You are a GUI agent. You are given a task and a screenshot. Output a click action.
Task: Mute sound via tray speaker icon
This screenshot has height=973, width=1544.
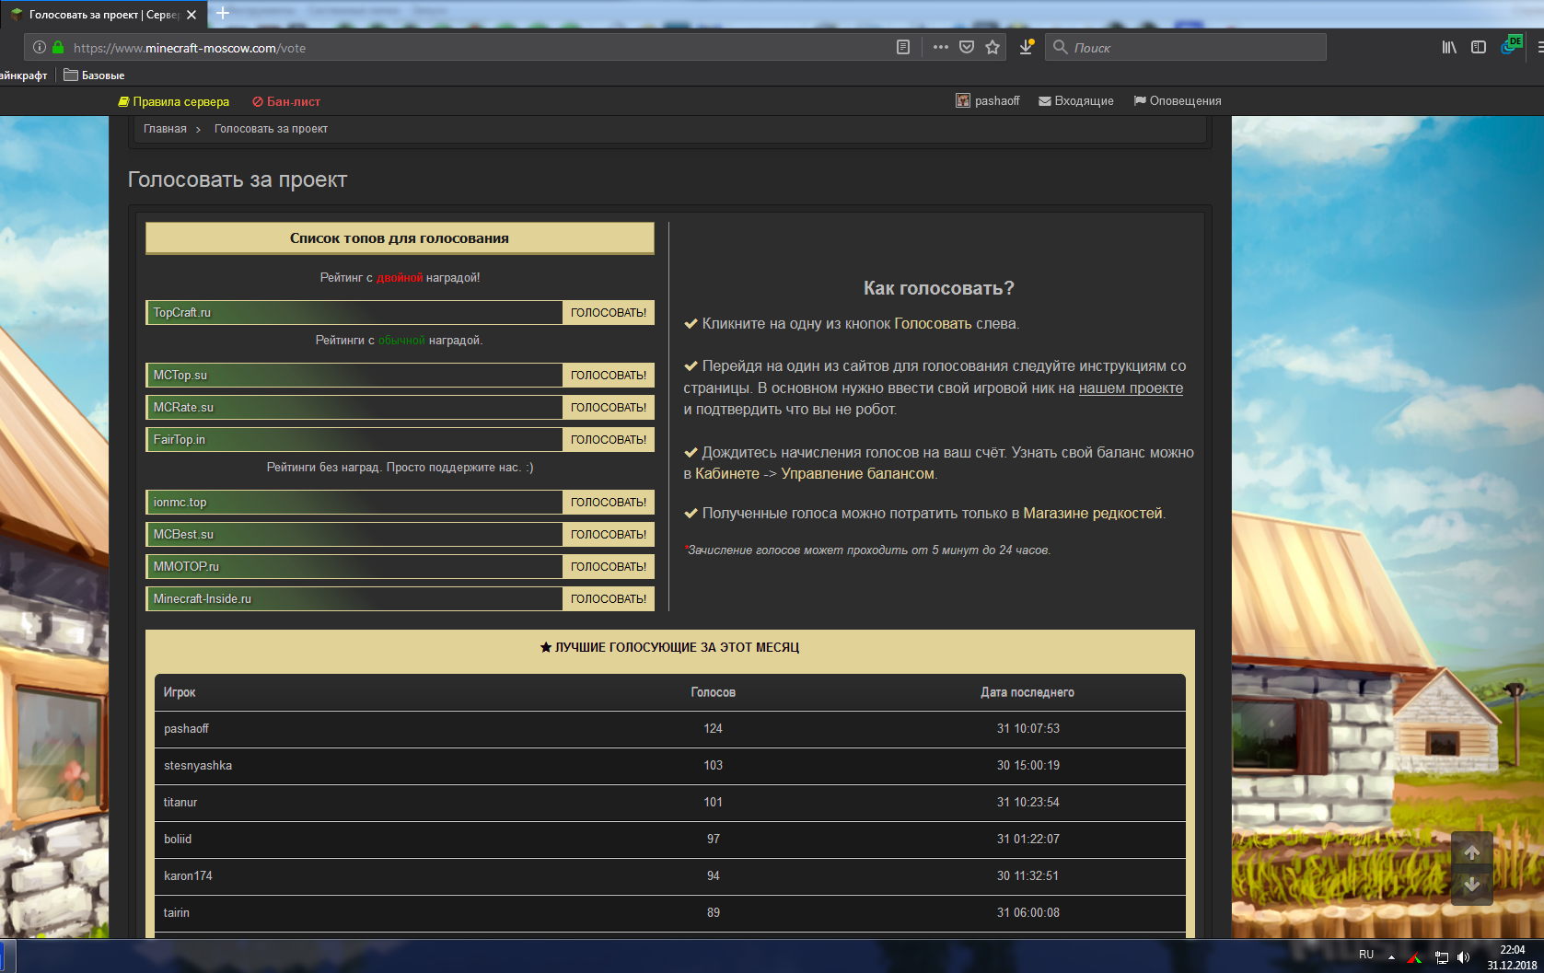coord(1463,957)
